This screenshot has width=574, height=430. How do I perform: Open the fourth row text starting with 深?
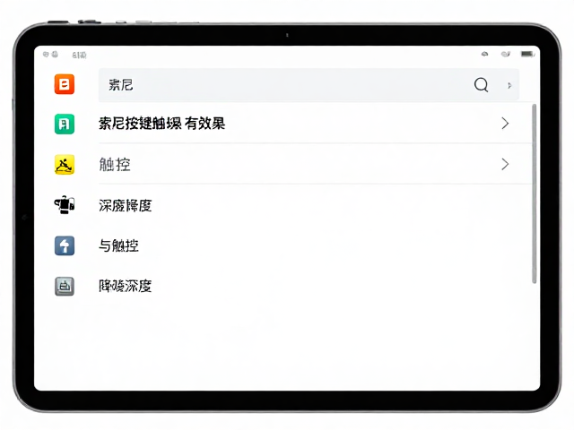click(126, 205)
